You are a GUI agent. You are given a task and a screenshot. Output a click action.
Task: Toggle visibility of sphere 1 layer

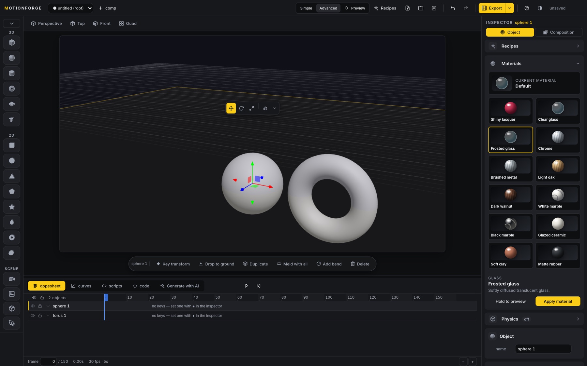33,306
